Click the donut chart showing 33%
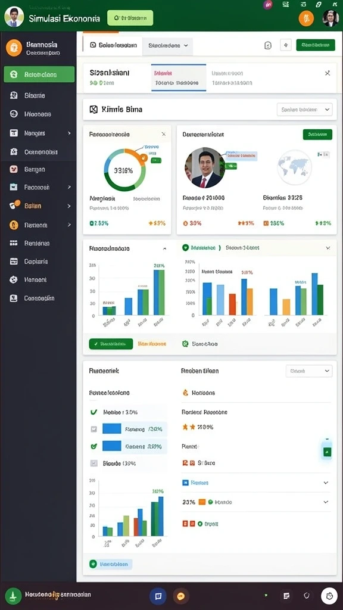The image size is (343, 610). tap(124, 169)
